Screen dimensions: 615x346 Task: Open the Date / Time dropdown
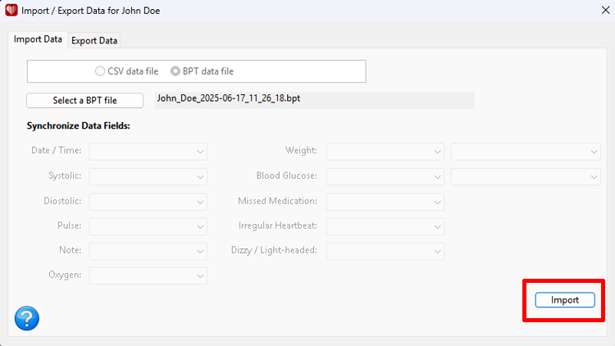coord(148,152)
